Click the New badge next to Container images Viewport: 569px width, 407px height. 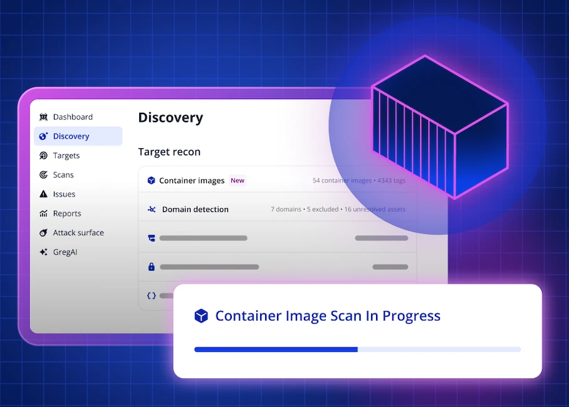coord(237,180)
